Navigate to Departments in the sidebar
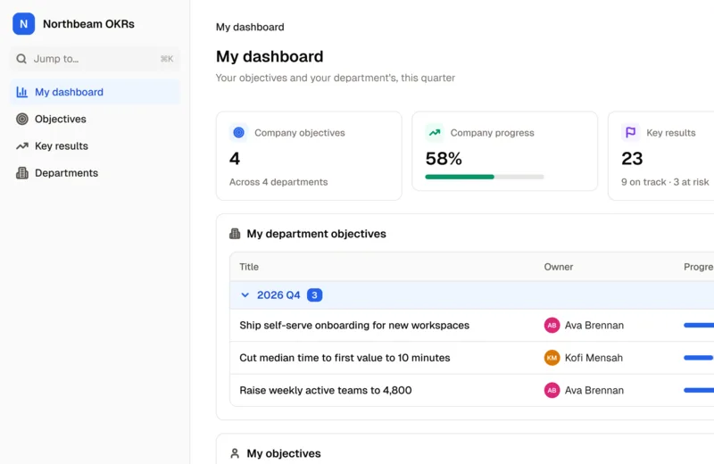The image size is (714, 464). point(95,173)
